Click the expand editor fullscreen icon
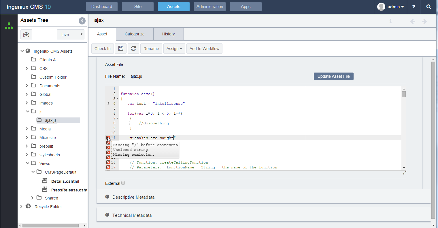 tap(404, 173)
